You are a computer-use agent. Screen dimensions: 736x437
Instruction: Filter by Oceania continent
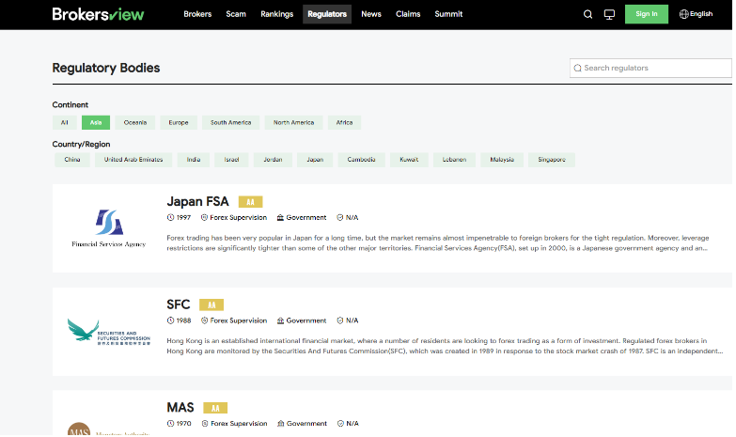click(135, 122)
